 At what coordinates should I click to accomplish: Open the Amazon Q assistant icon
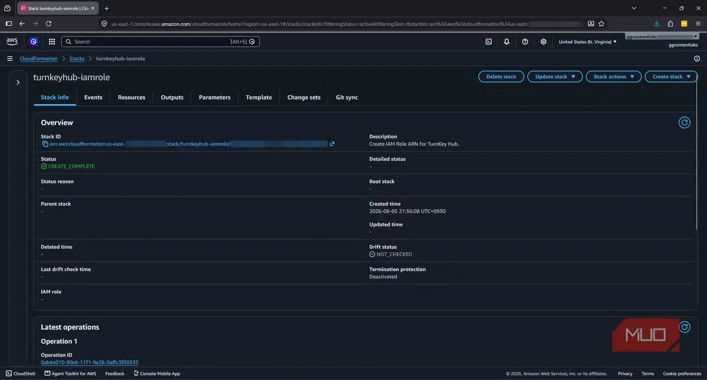(x=34, y=41)
